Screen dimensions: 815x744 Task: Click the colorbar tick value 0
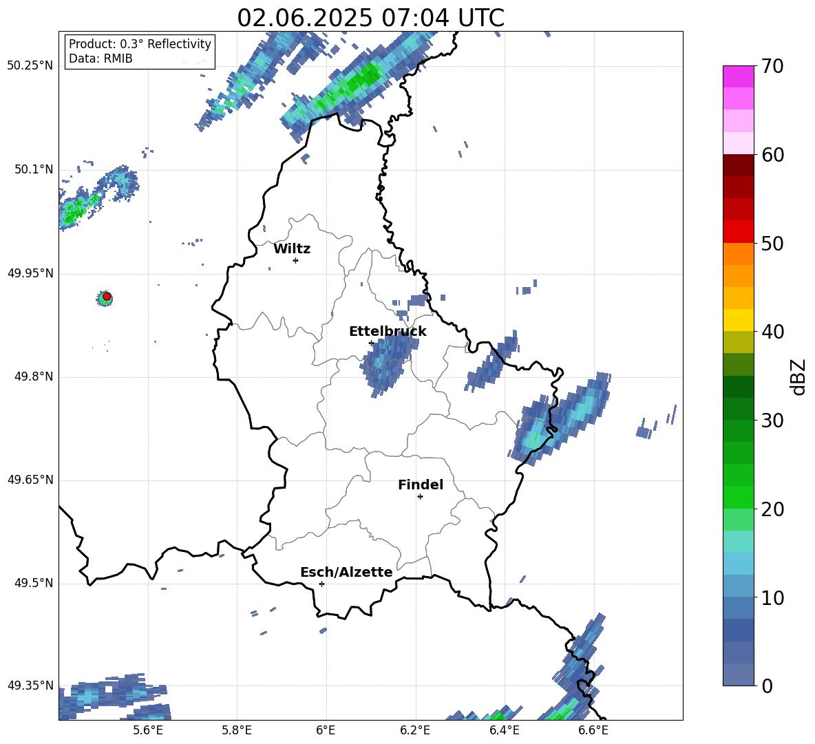[x=767, y=686]
